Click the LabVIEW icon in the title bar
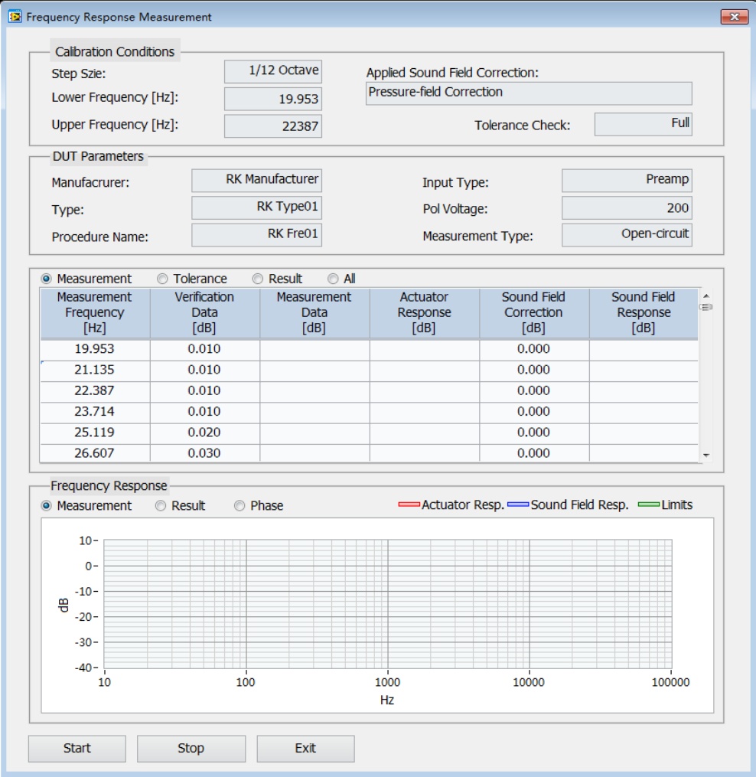The height and width of the screenshot is (777, 756). coord(15,17)
